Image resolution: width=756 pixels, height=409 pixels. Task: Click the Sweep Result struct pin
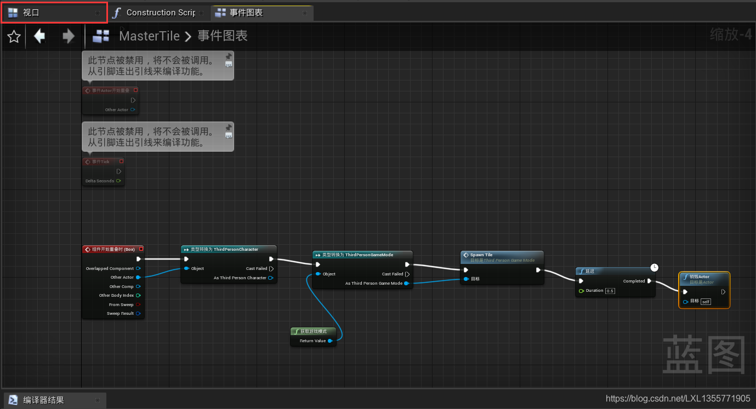pyautogui.click(x=138, y=314)
